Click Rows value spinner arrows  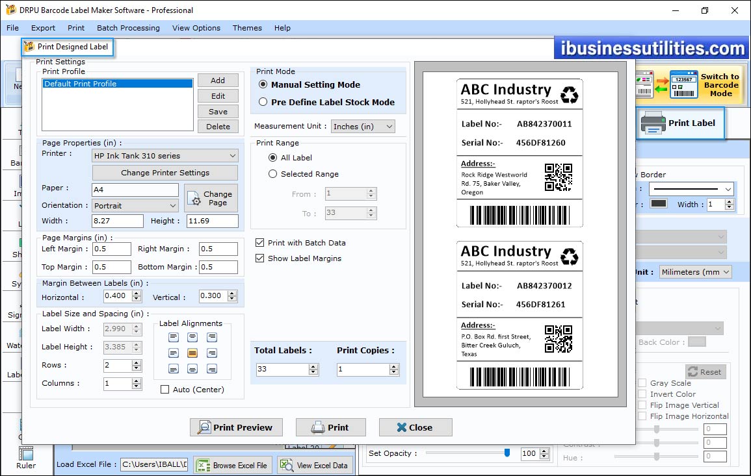(x=137, y=366)
